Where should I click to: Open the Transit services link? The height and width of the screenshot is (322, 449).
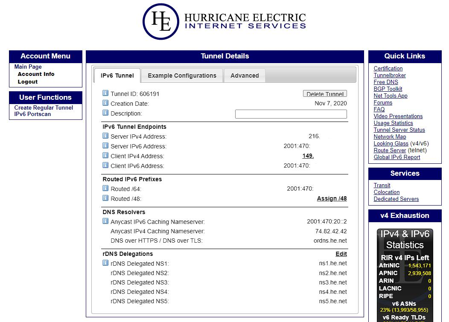[x=382, y=186]
